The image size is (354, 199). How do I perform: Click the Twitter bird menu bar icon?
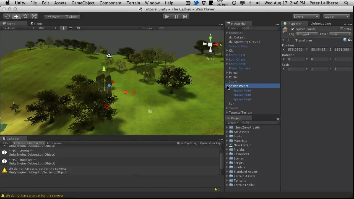tap(196, 3)
